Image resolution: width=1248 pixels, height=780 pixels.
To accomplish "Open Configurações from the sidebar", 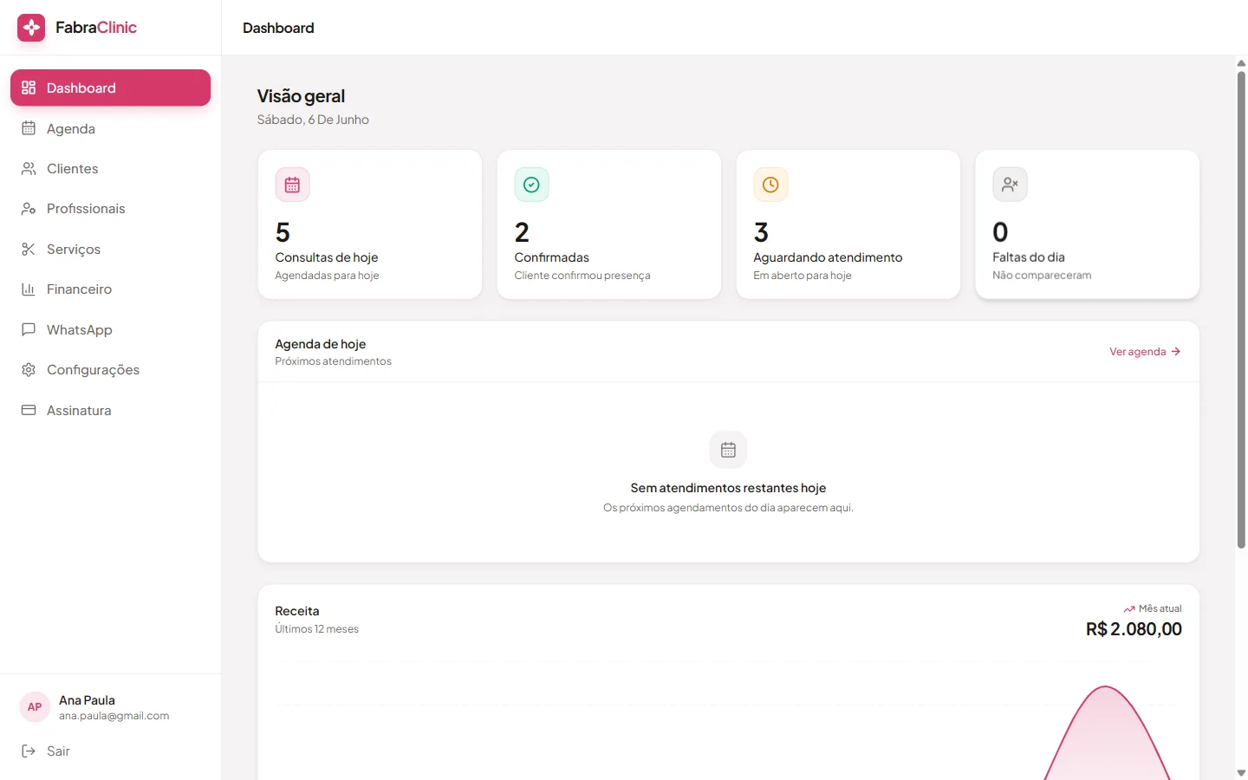I will point(110,370).
